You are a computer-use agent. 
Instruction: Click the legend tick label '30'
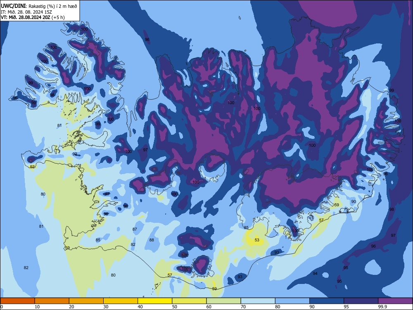point(106,307)
